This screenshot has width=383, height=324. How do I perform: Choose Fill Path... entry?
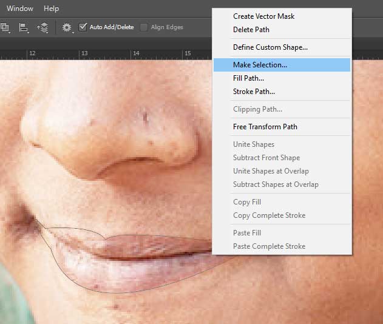282,78
